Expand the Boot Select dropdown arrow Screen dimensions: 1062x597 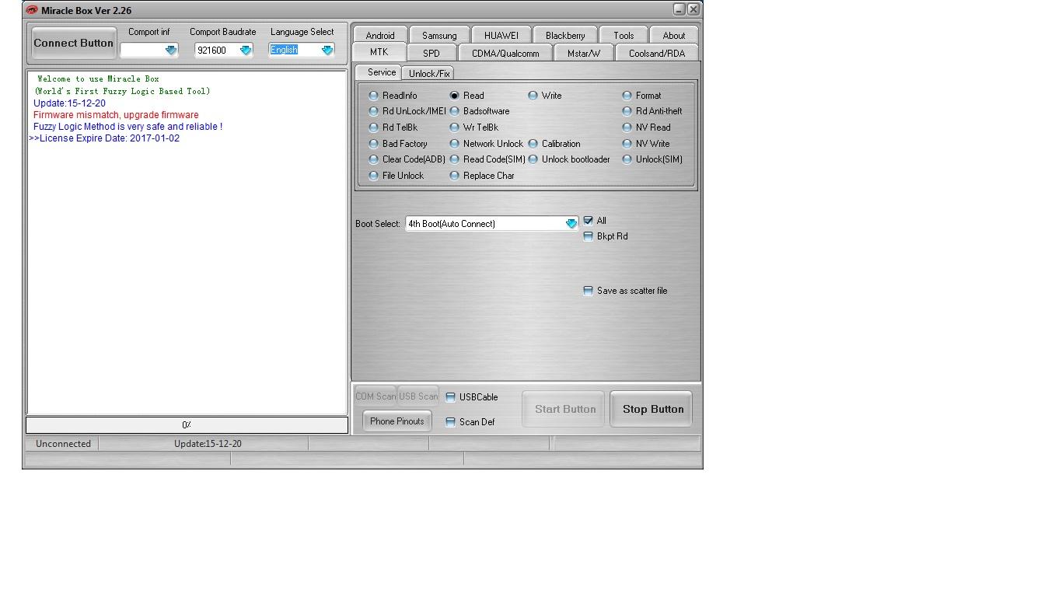(x=571, y=224)
